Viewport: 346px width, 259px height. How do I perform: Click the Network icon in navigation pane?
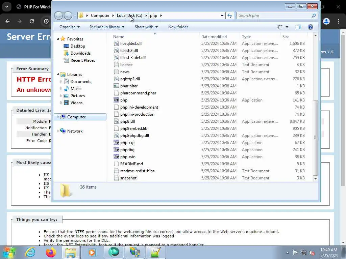(63, 131)
